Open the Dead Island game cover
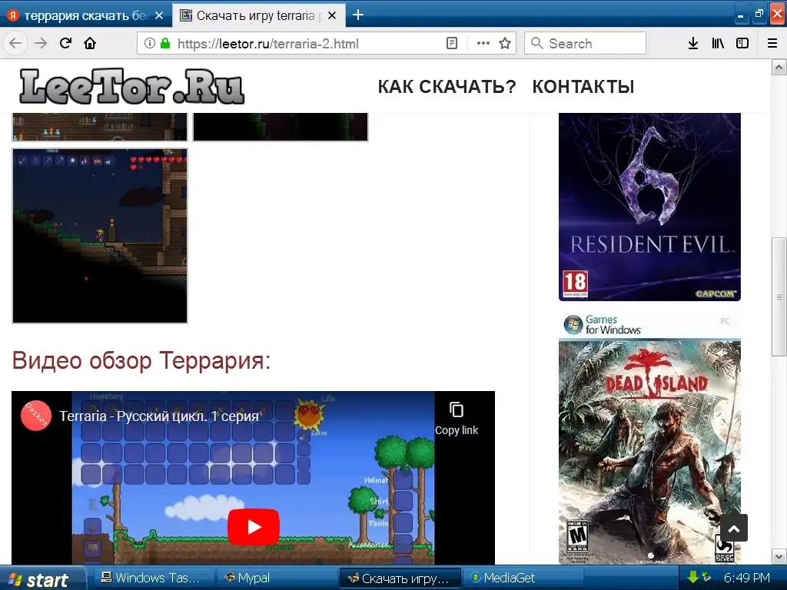 click(649, 438)
